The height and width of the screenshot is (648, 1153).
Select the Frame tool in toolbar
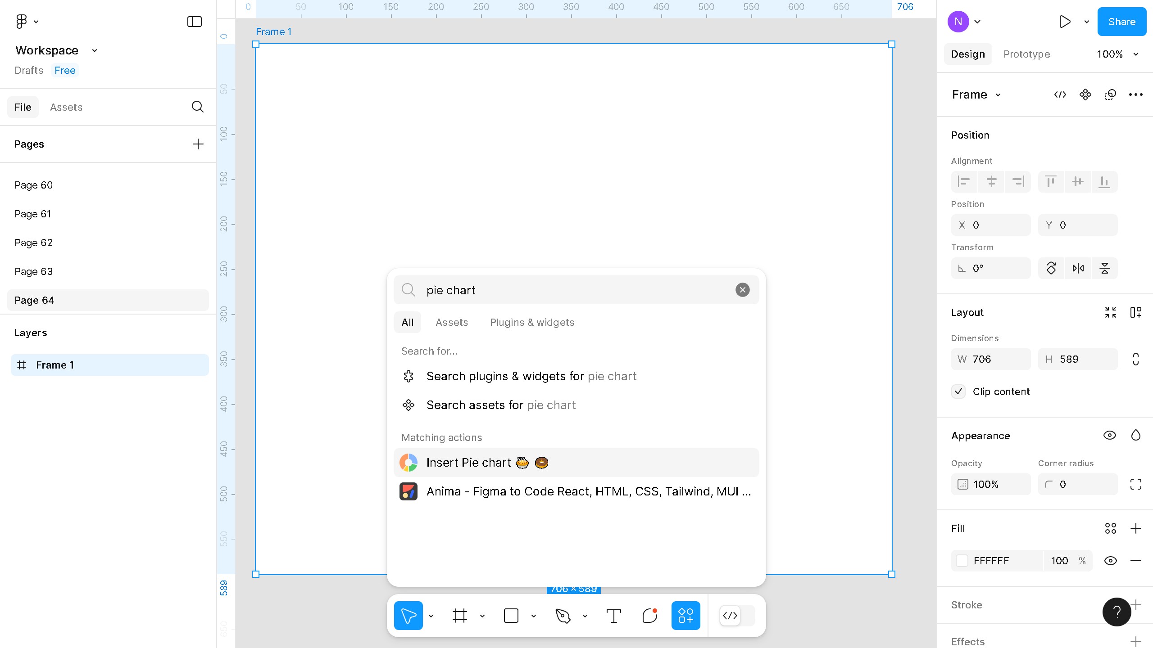459,616
